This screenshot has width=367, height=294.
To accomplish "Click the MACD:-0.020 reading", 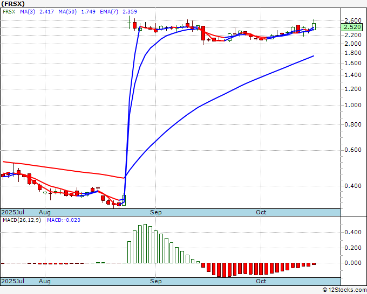I will point(64,220).
